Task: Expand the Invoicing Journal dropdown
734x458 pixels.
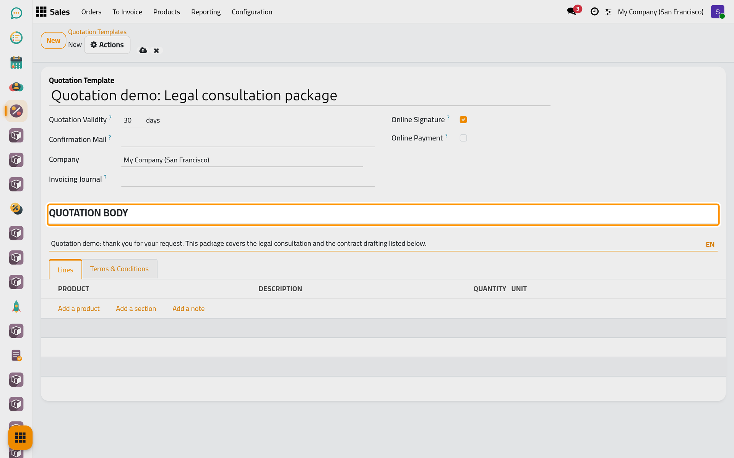Action: pos(248,180)
